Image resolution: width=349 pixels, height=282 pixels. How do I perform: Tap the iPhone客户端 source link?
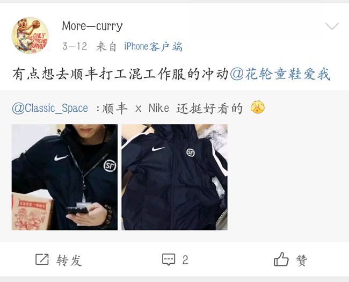coord(153,47)
